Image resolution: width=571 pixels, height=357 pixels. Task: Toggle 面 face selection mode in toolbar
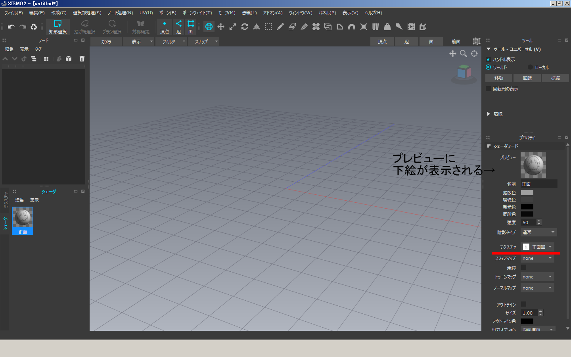click(x=191, y=27)
